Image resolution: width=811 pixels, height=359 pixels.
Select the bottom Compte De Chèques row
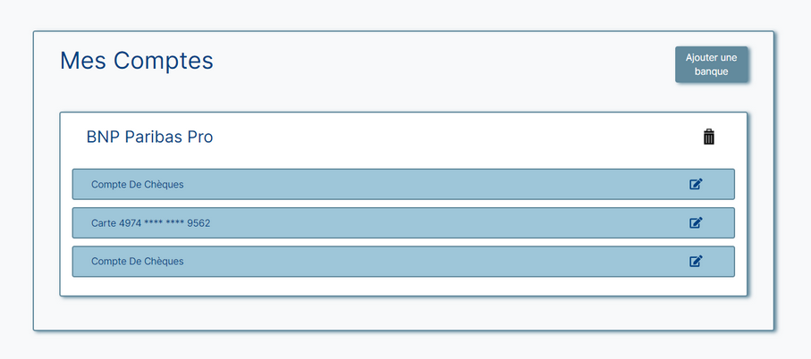(403, 262)
